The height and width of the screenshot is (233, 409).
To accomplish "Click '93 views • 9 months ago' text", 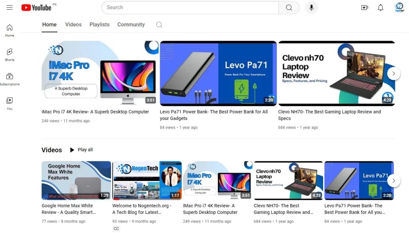I will [x=134, y=221].
